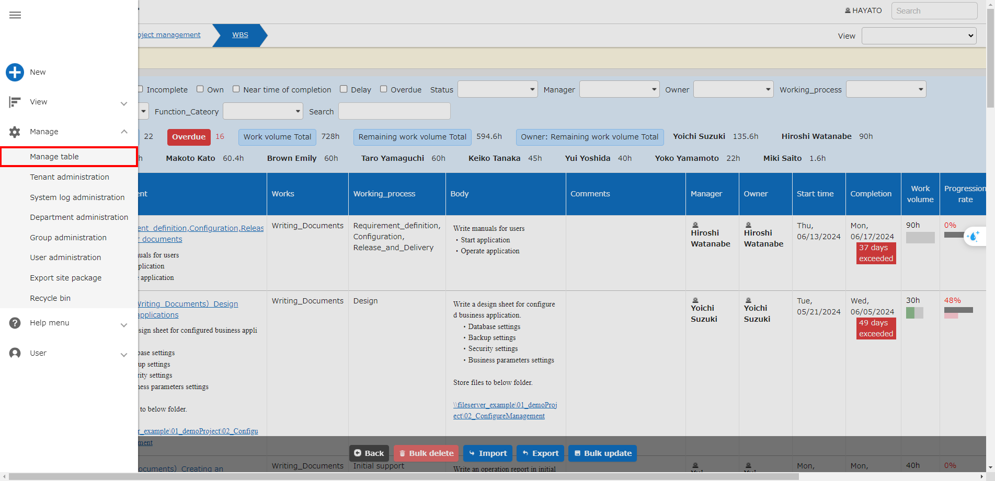Click the Back button
Viewport: 995px width, 481px height.
[x=369, y=453]
